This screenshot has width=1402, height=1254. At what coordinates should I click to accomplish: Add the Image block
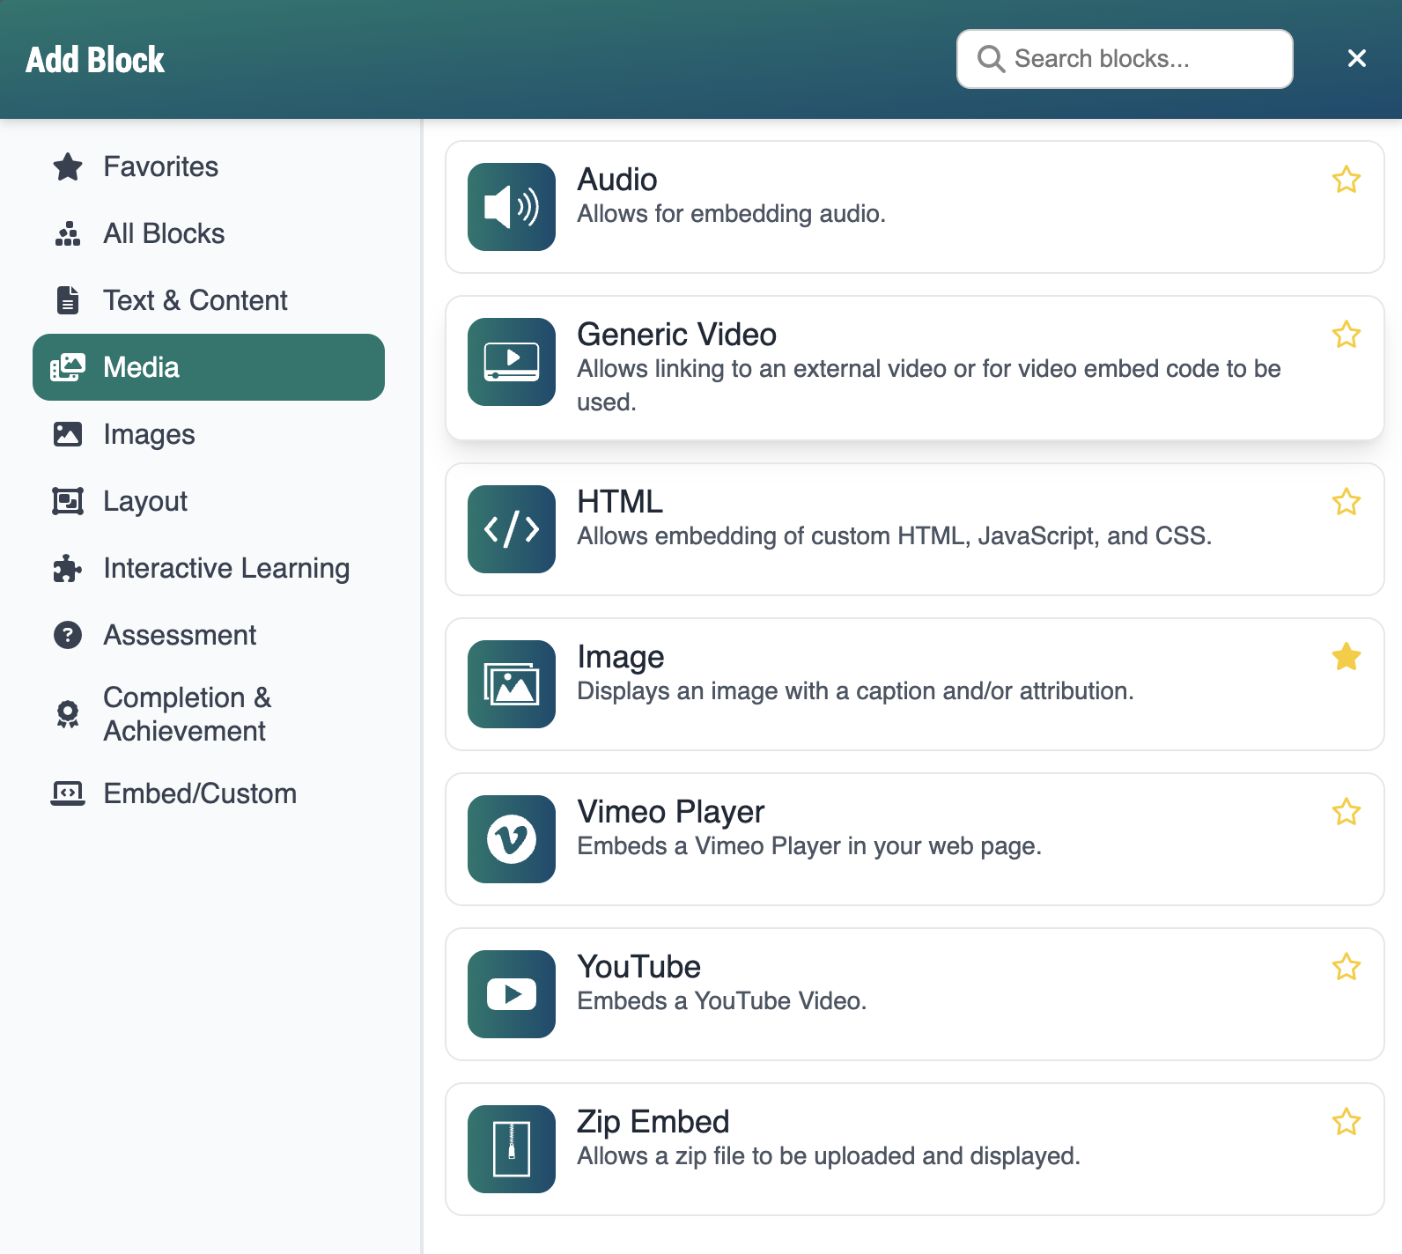pyautogui.click(x=915, y=684)
